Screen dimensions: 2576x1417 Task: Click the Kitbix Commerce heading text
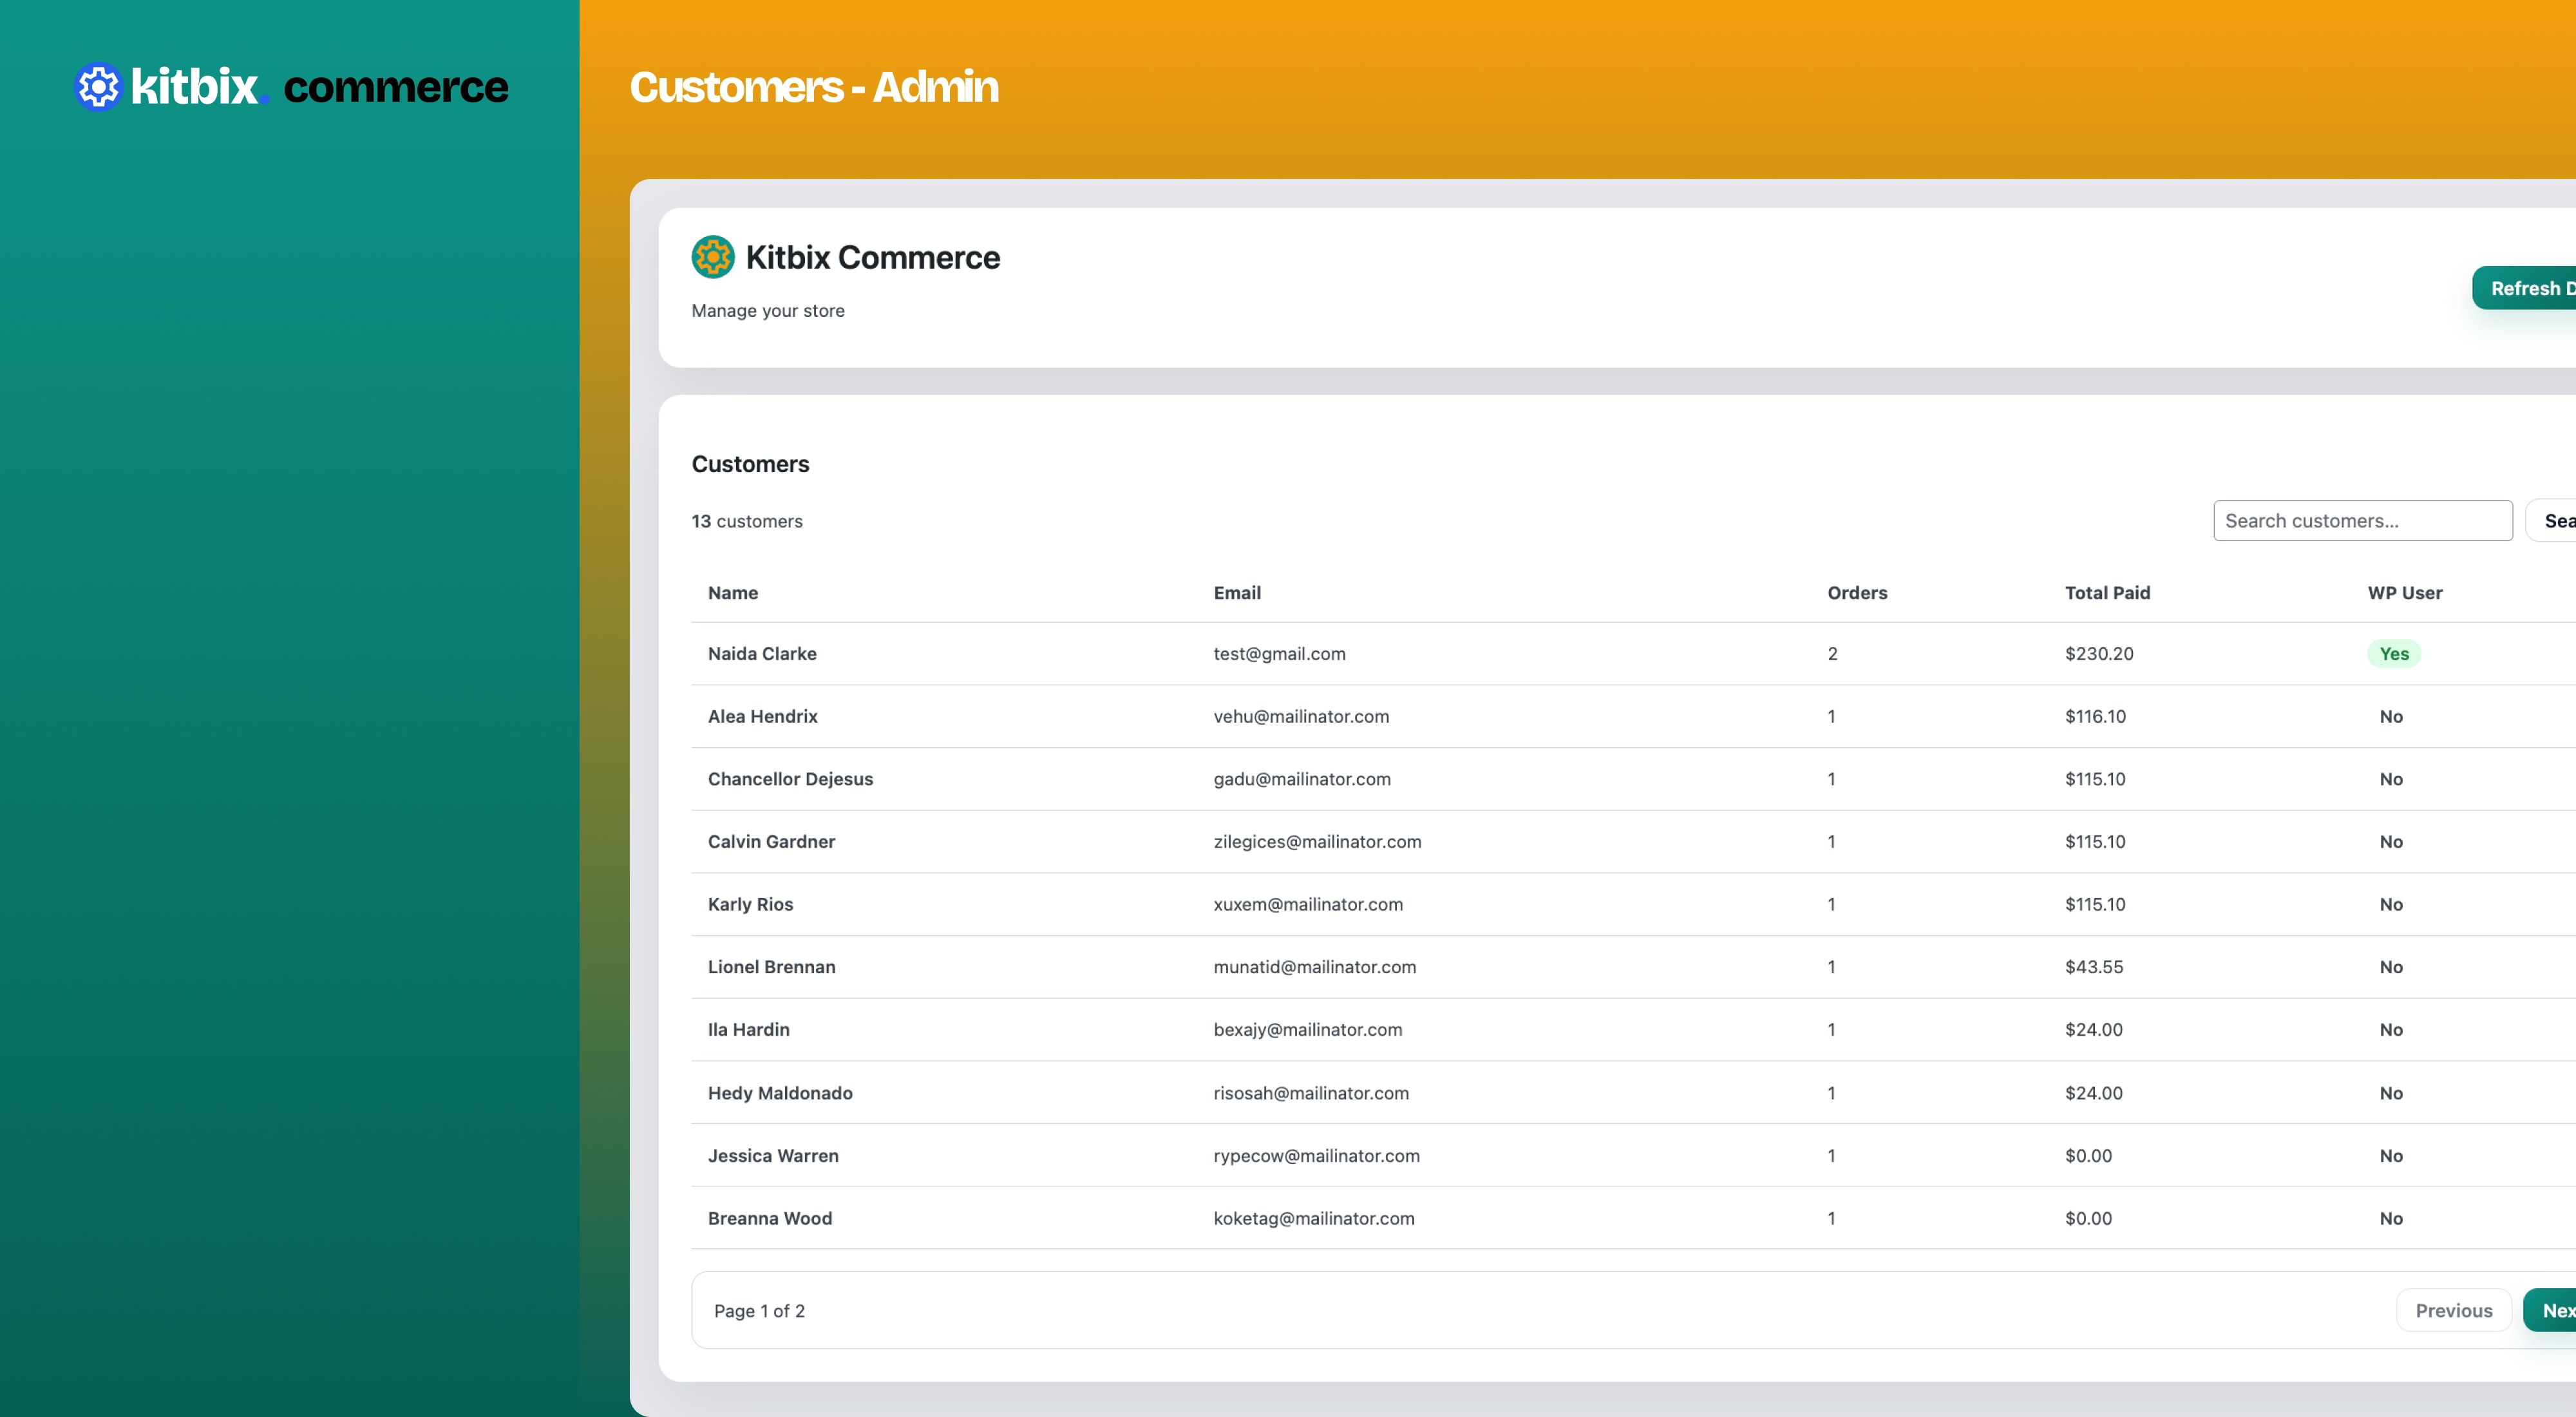coord(872,257)
